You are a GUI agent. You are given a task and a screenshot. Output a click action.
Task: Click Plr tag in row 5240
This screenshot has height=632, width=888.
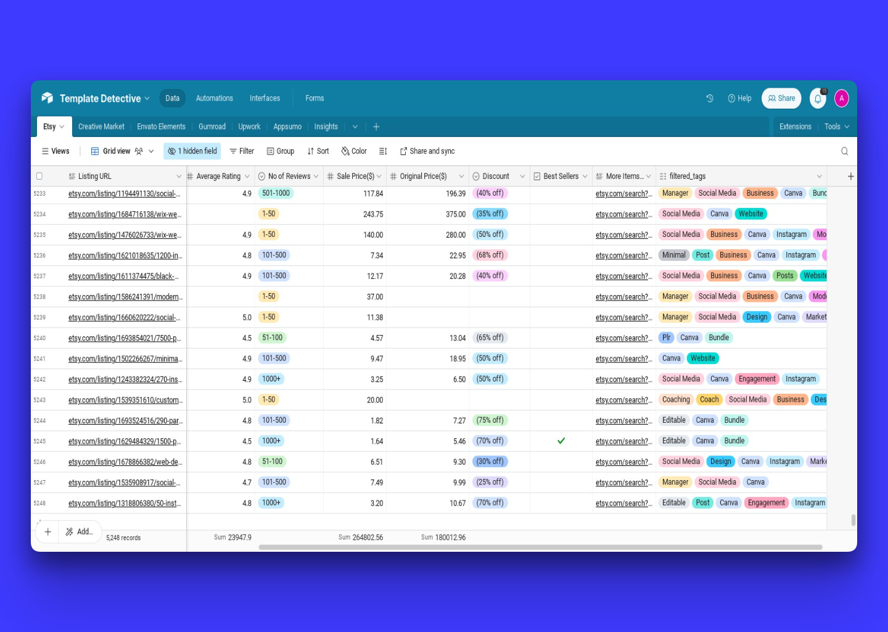pos(666,338)
